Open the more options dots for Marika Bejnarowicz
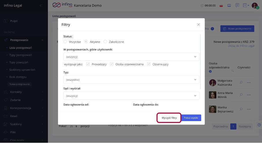The image size is (262, 143). coord(249,109)
